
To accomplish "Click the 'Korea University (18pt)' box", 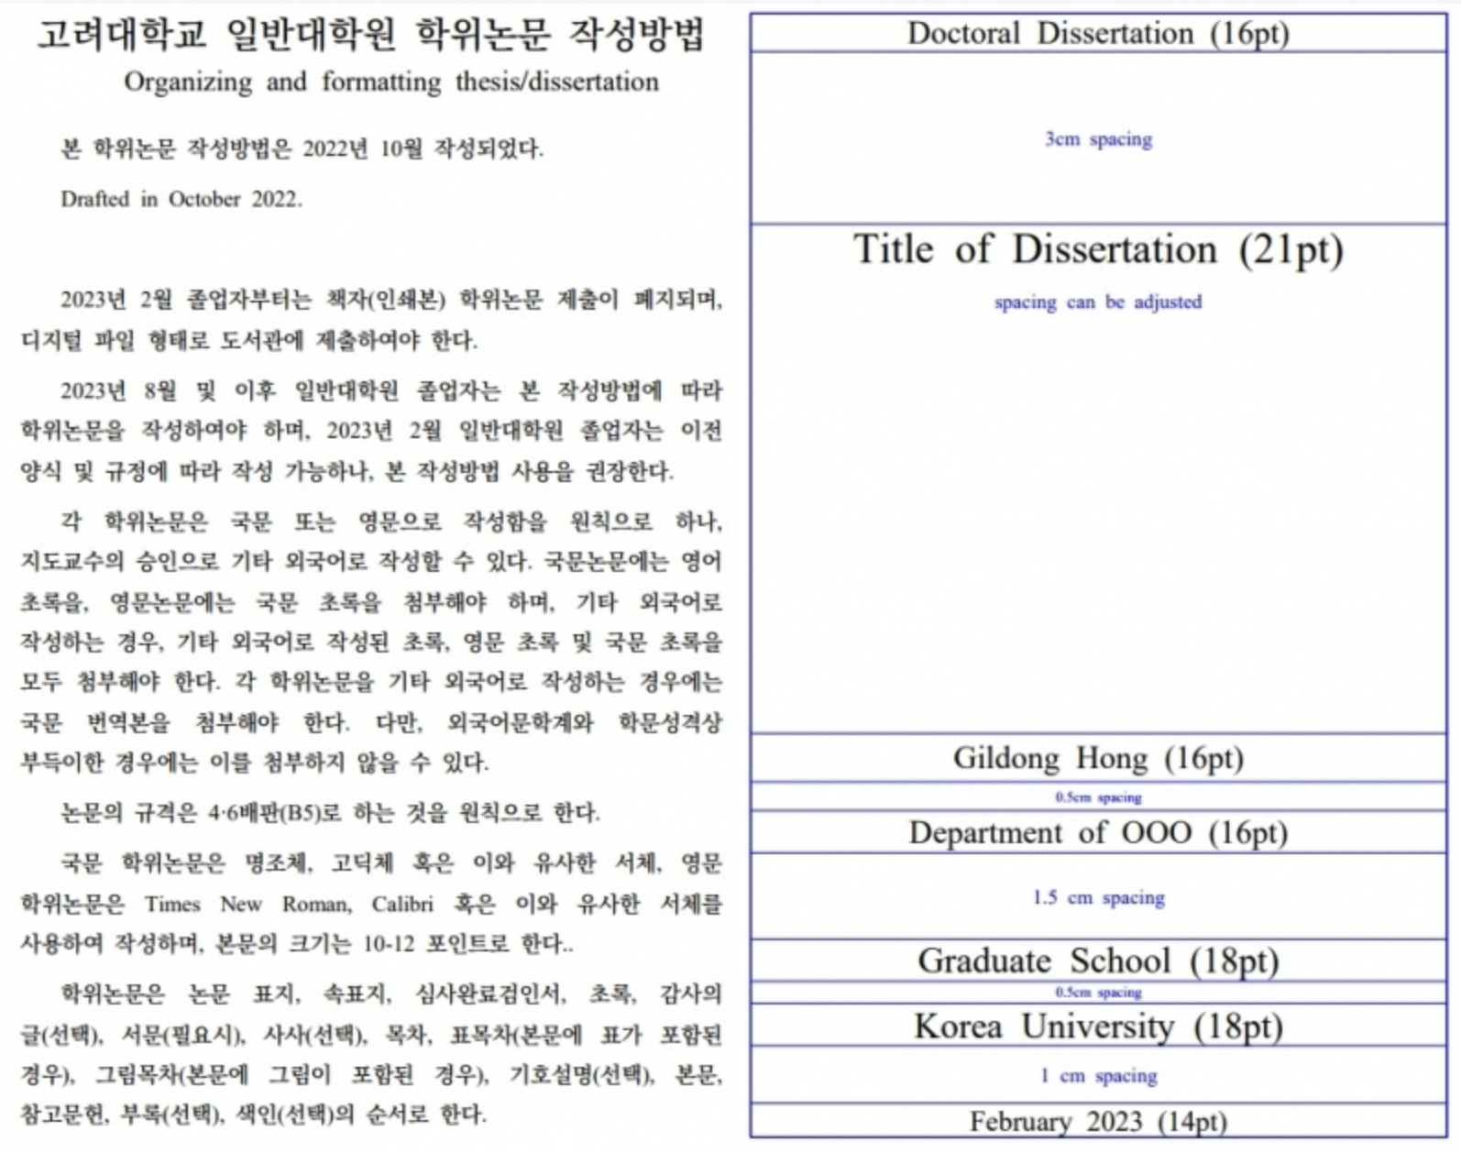I will [1097, 1026].
